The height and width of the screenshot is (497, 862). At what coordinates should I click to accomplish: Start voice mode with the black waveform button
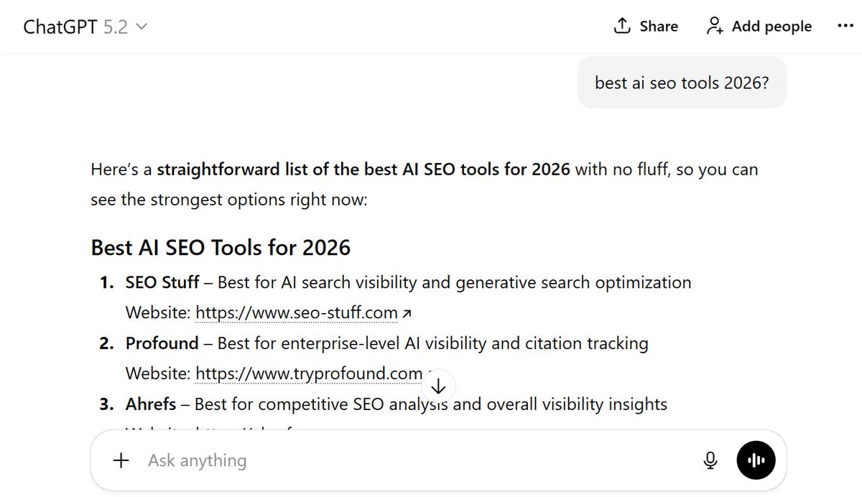point(756,460)
